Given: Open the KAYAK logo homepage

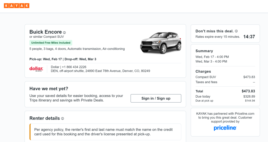Looking at the screenshot, I should pos(16,6).
